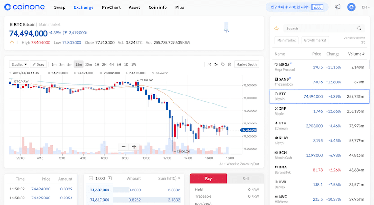Click the price tag chart icon

(x=223, y=64)
